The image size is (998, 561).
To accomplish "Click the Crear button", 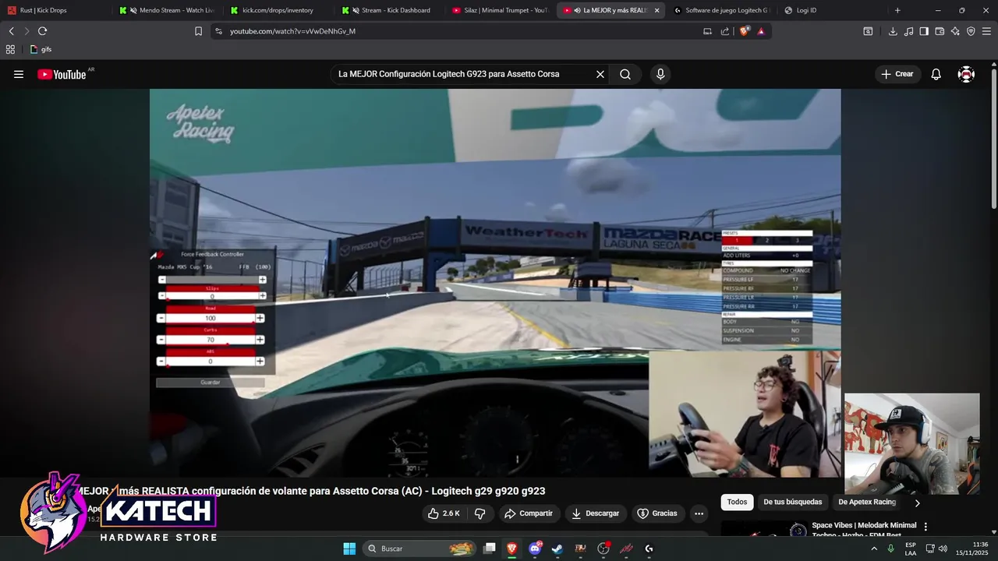I will pos(897,74).
